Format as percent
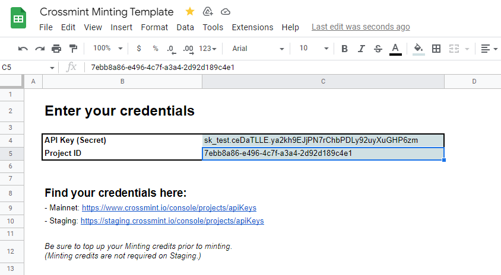Image resolution: width=501 pixels, height=275 pixels. (156, 49)
